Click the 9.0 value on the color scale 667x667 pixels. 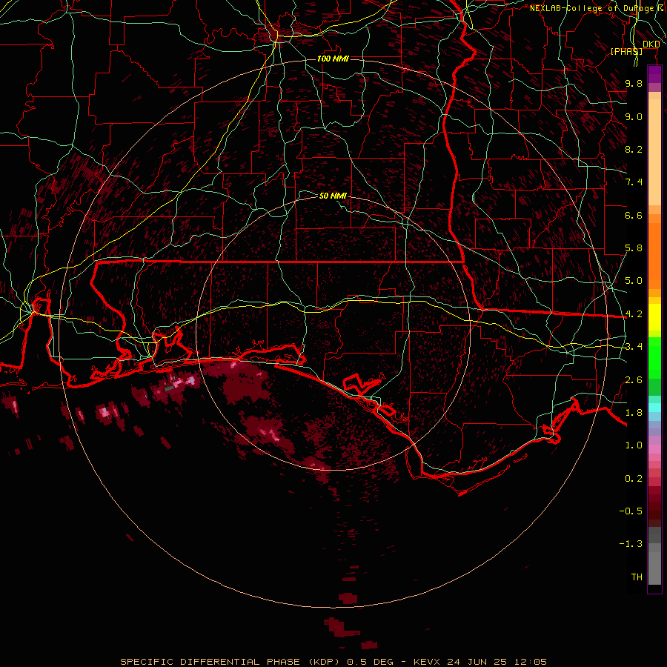634,116
